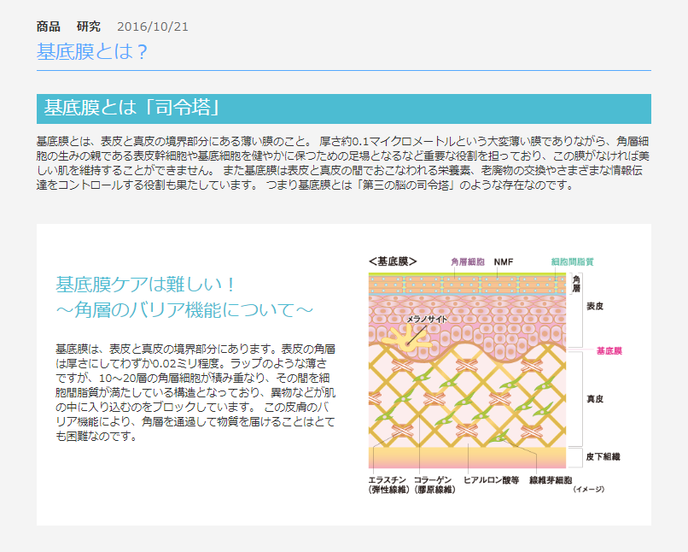Click the 表皮 layer label
The image size is (688, 552).
point(595,306)
